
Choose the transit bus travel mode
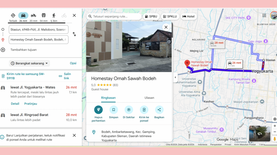pyautogui.click(x=44, y=15)
